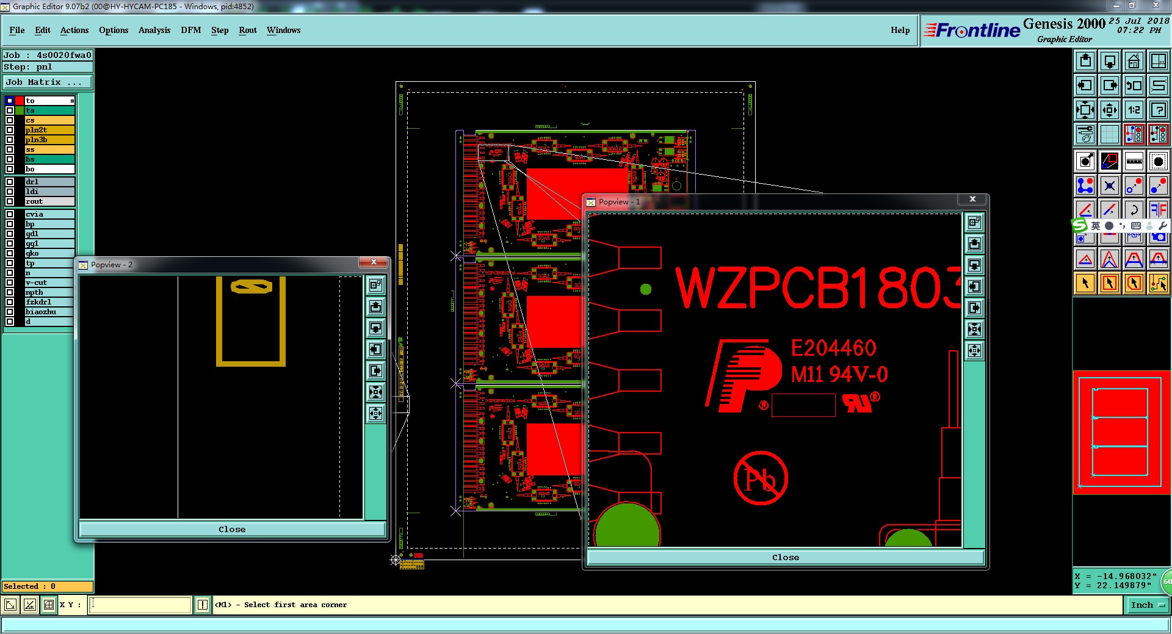This screenshot has width=1172, height=634.
Task: Select the npth layer name
Action: (49, 292)
